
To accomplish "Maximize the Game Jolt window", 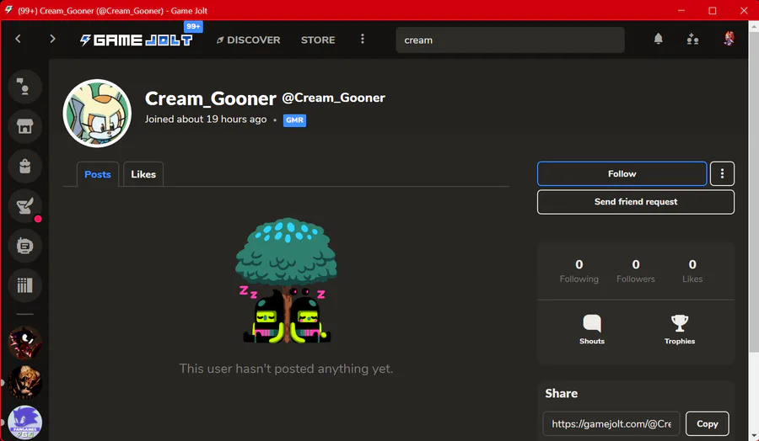I will pyautogui.click(x=712, y=10).
